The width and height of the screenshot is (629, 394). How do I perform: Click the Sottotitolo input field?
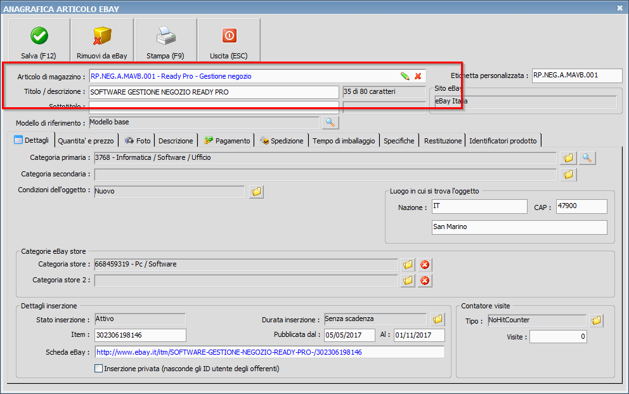pos(214,107)
